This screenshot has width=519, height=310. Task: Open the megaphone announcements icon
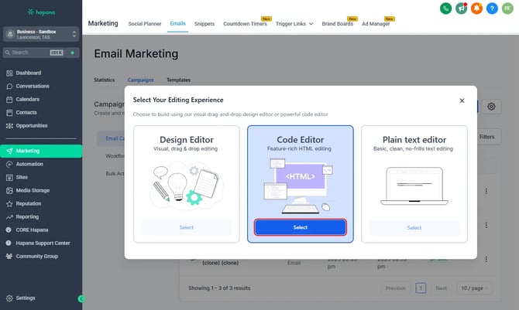pyautogui.click(x=462, y=9)
